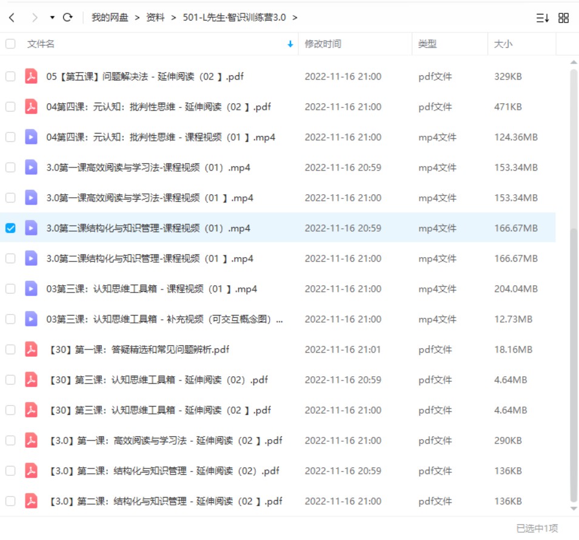
Task: Sort by the 类型 column header
Action: [427, 44]
